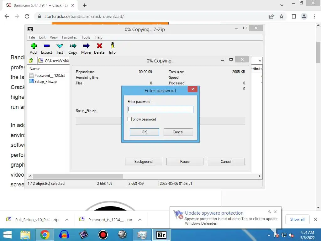Reload the Chrome page
This screenshot has width=321, height=241.
click(x=27, y=16)
